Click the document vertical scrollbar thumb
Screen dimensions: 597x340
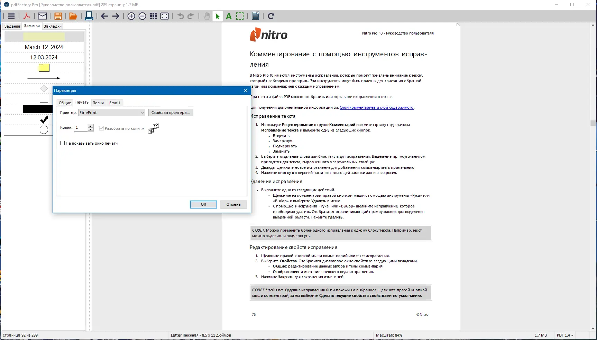(x=593, y=123)
